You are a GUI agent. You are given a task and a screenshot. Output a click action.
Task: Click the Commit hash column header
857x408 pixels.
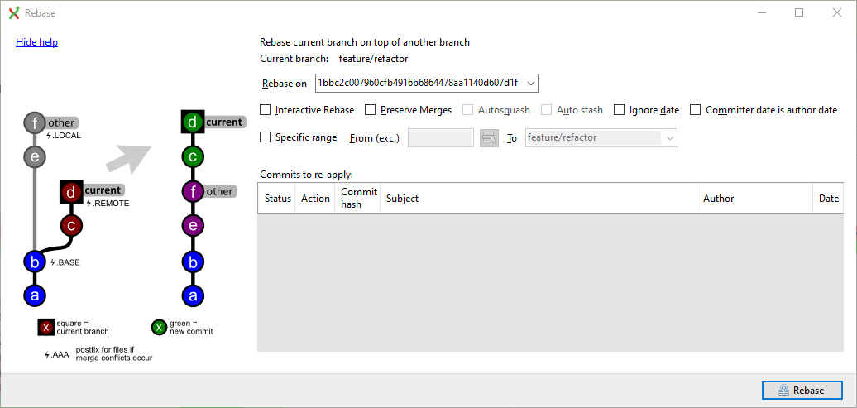pos(358,198)
